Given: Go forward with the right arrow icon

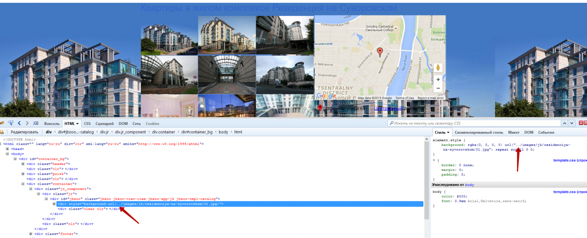Looking at the screenshot, I should click(27, 123).
